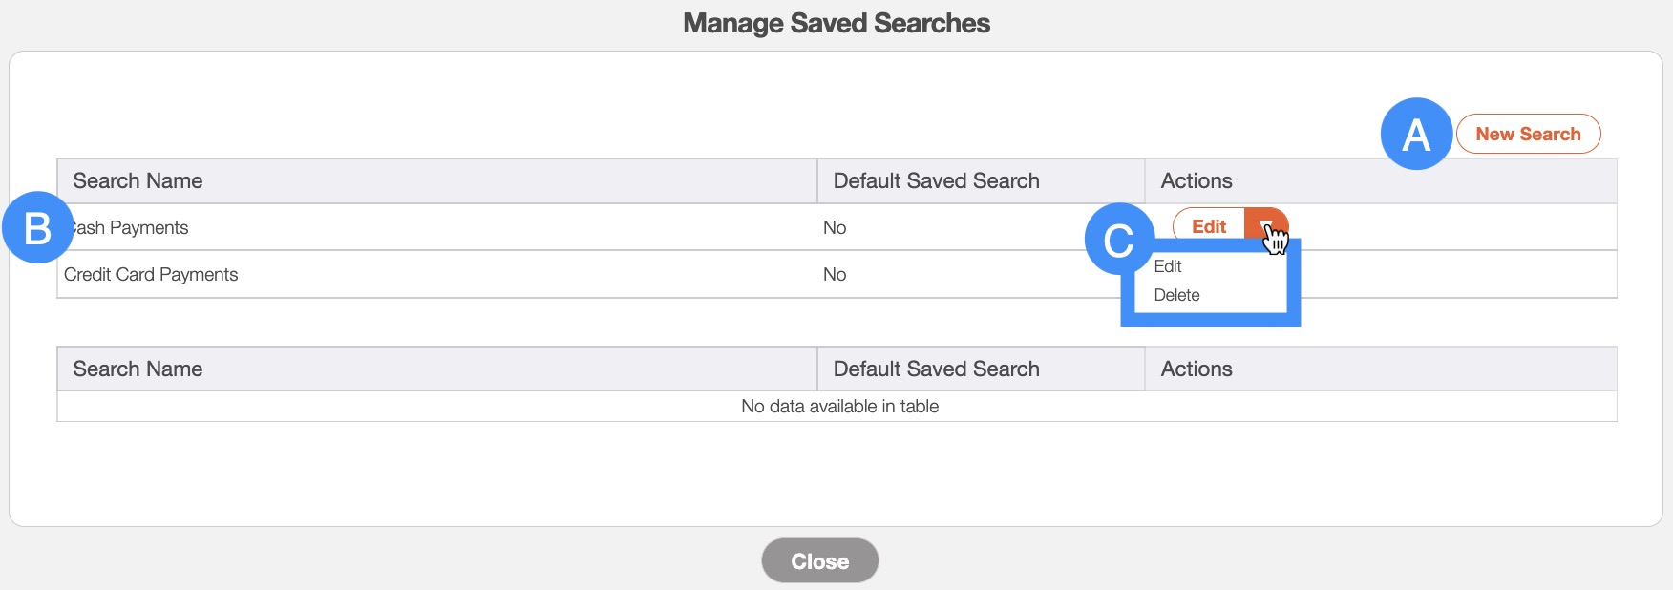The image size is (1673, 590).
Task: Click first table's Default Saved Search header
Action: [x=936, y=181]
